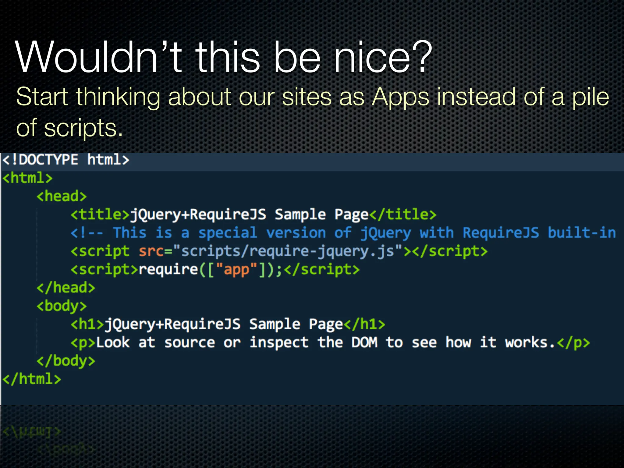Click the subtitle text "of scripts."
624x468 pixels.
click(x=69, y=128)
